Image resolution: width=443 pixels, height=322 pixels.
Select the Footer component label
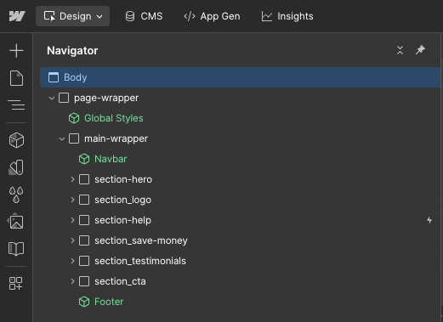pyautogui.click(x=109, y=302)
